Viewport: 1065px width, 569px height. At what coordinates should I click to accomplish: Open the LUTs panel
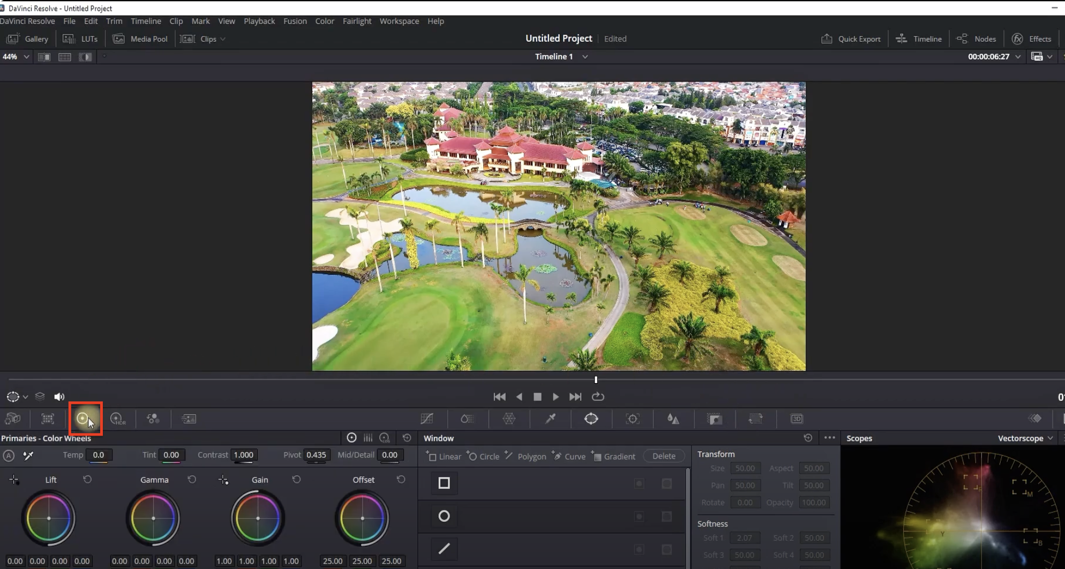click(x=80, y=39)
